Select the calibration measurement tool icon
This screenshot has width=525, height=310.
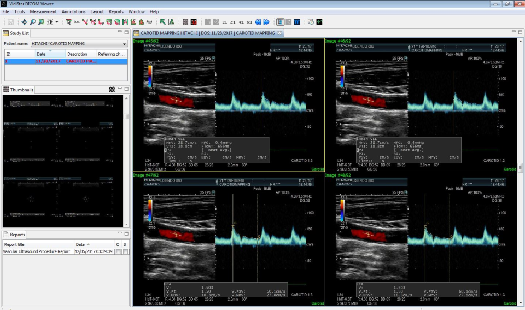coord(69,22)
